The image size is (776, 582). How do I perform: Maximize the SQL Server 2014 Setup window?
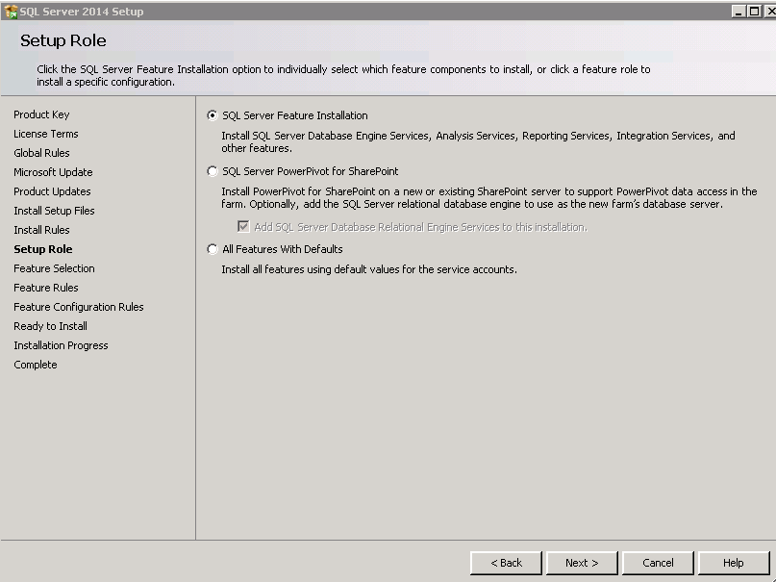point(754,11)
